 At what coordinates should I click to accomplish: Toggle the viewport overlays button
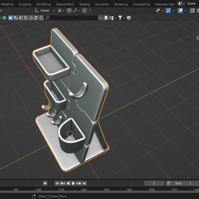pos(180,10)
